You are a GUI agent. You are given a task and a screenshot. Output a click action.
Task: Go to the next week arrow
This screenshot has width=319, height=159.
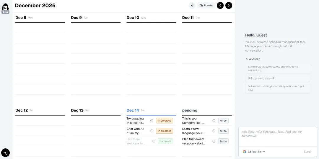click(x=229, y=5)
